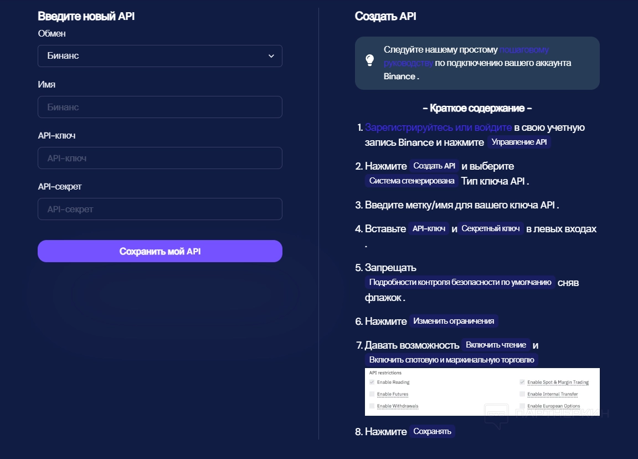Click the Создать API heading
Image resolution: width=638 pixels, height=459 pixels.
point(385,16)
